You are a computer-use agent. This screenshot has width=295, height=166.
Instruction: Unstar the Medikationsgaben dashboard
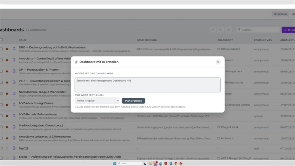[x=7, y=127]
